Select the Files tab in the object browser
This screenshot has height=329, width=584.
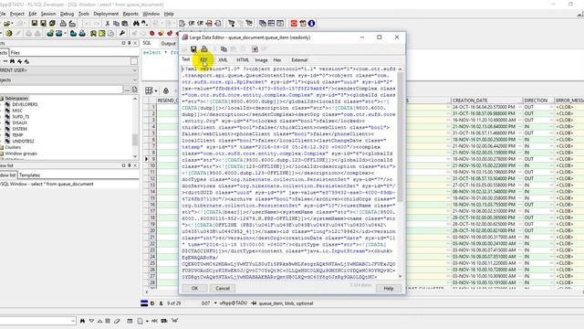(16, 53)
